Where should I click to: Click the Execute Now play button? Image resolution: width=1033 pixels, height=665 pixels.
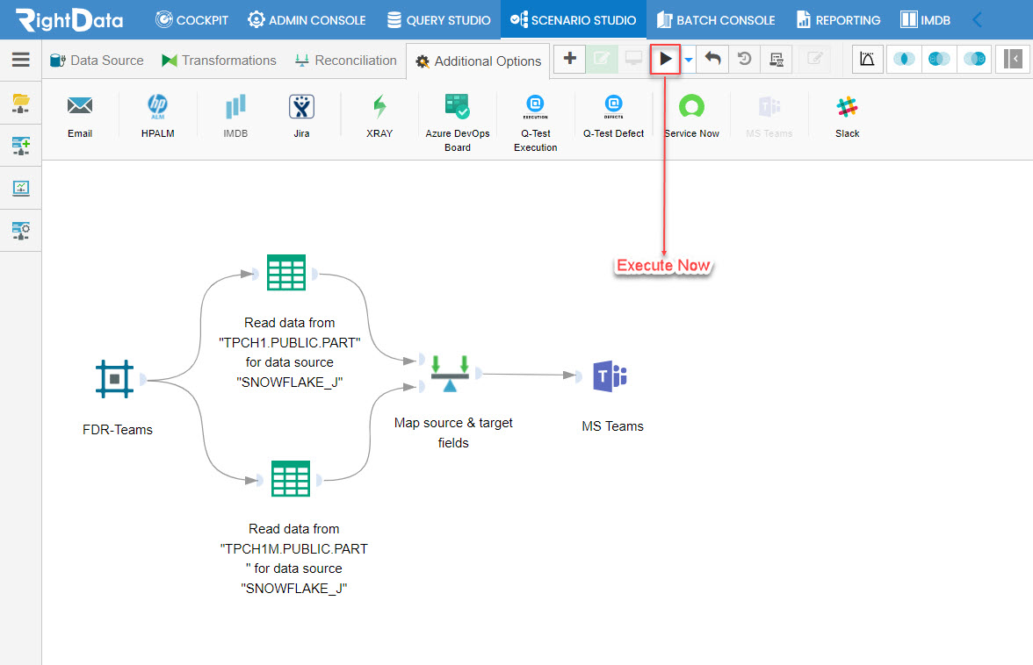click(665, 59)
